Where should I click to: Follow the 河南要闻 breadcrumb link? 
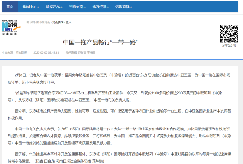58,22
